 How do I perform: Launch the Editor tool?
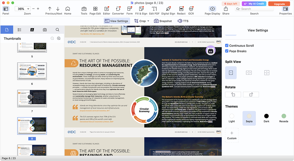(x=106, y=9)
